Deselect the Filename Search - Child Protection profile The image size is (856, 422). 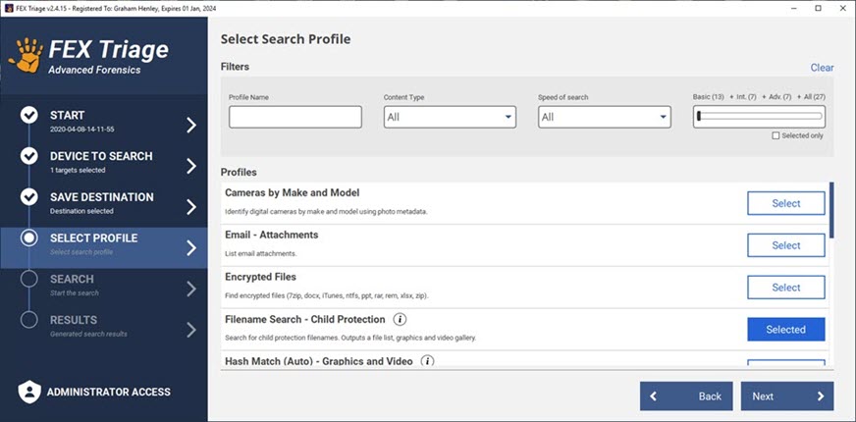pos(785,330)
